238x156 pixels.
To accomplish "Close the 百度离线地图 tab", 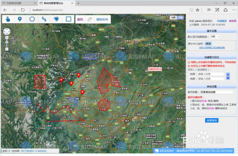I will point(35,3).
